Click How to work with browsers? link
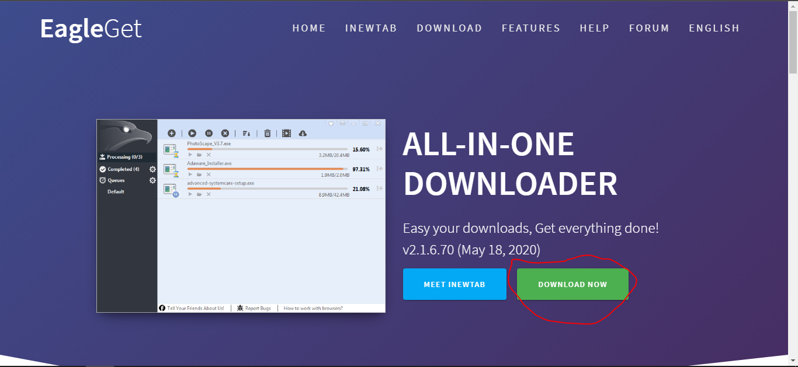Image resolution: width=798 pixels, height=367 pixels. [x=313, y=308]
